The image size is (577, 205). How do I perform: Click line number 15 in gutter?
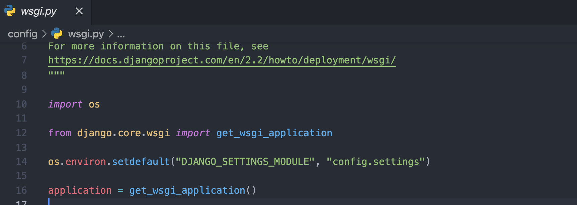[x=21, y=176]
